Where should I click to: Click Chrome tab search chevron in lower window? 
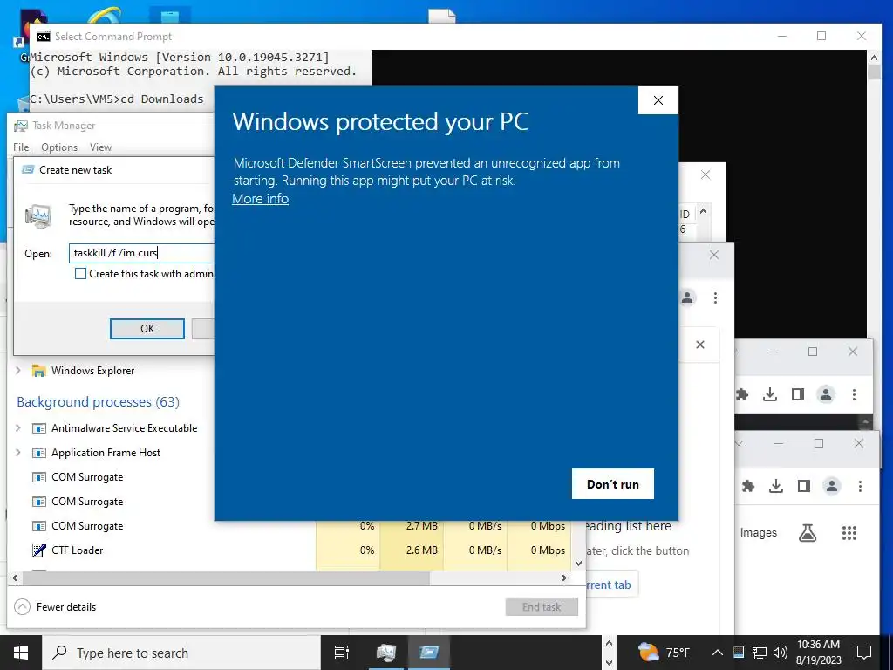[x=740, y=443]
